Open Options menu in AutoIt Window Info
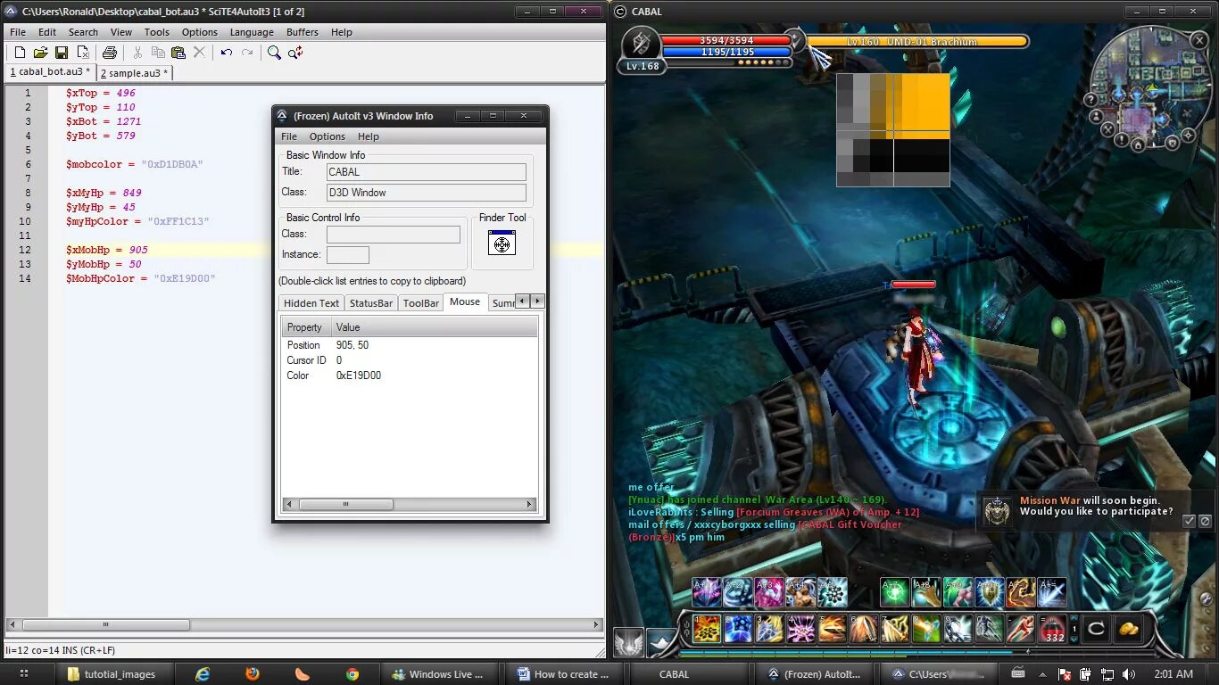The width and height of the screenshot is (1219, 685). tap(328, 136)
